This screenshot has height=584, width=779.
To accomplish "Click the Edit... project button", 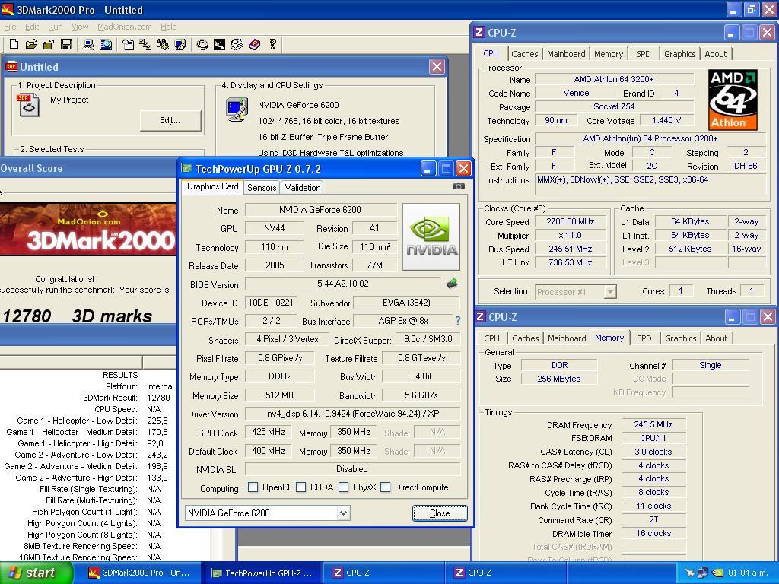I will point(170,120).
